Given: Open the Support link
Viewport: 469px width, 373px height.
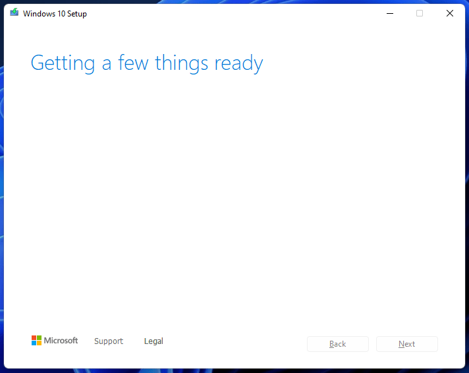Looking at the screenshot, I should pos(109,341).
